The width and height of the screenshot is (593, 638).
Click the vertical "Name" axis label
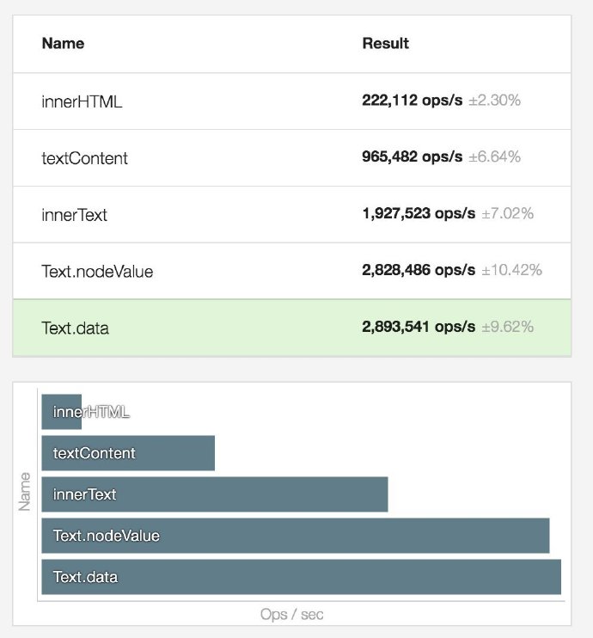click(x=24, y=491)
